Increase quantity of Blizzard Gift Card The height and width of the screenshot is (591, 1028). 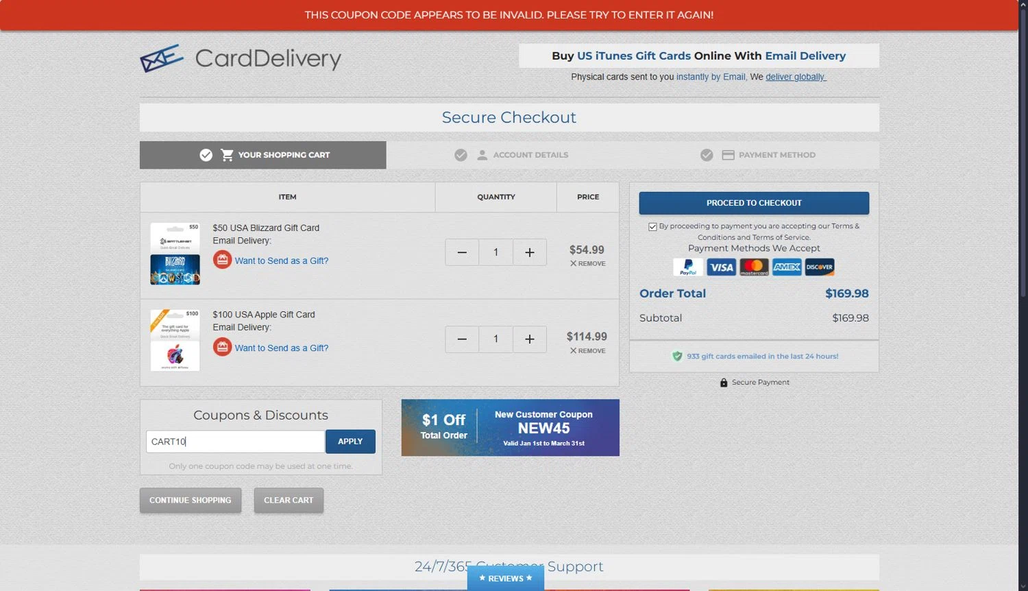click(x=530, y=252)
